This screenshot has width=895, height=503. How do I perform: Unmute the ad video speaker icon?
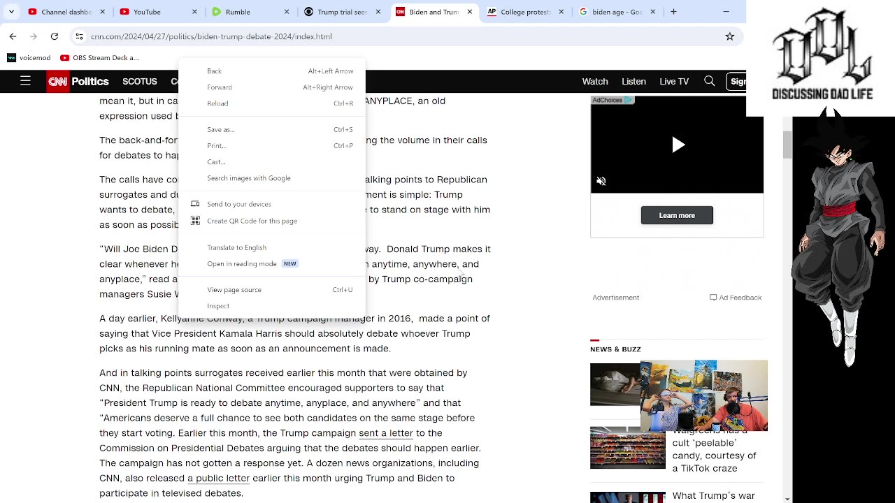[x=601, y=181]
